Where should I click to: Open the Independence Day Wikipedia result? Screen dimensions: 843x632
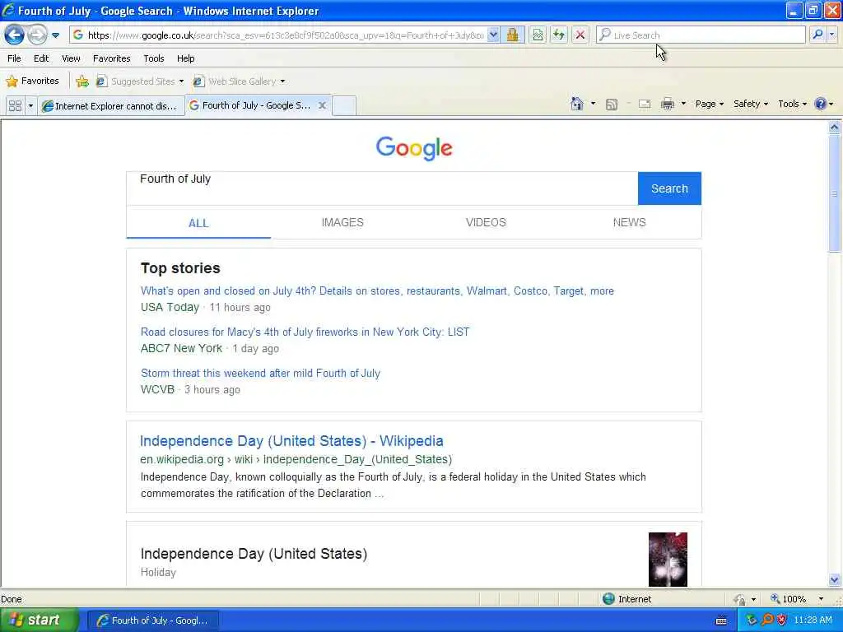[291, 441]
